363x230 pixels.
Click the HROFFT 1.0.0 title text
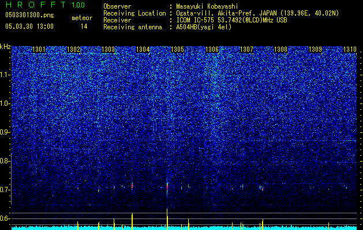point(45,5)
